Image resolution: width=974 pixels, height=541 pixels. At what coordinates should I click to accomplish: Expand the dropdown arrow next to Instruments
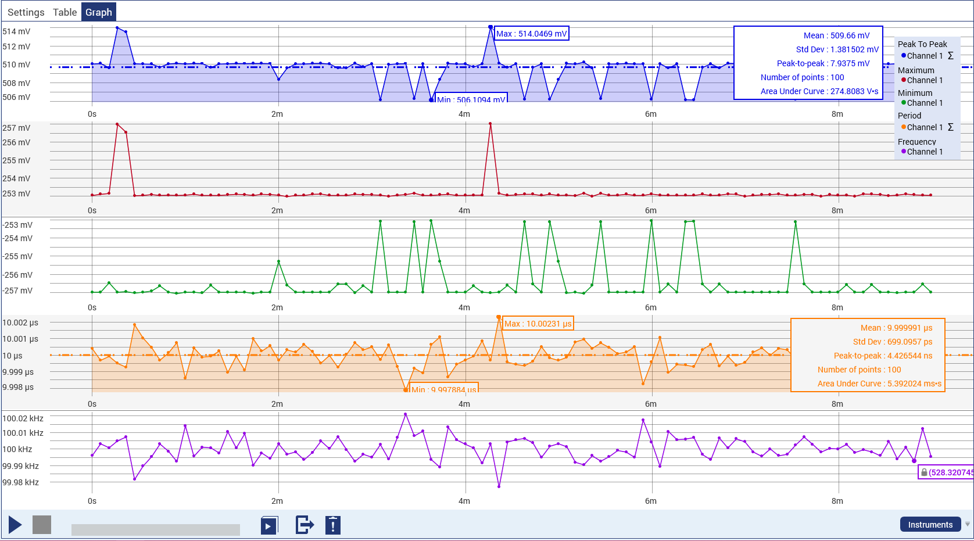click(968, 524)
